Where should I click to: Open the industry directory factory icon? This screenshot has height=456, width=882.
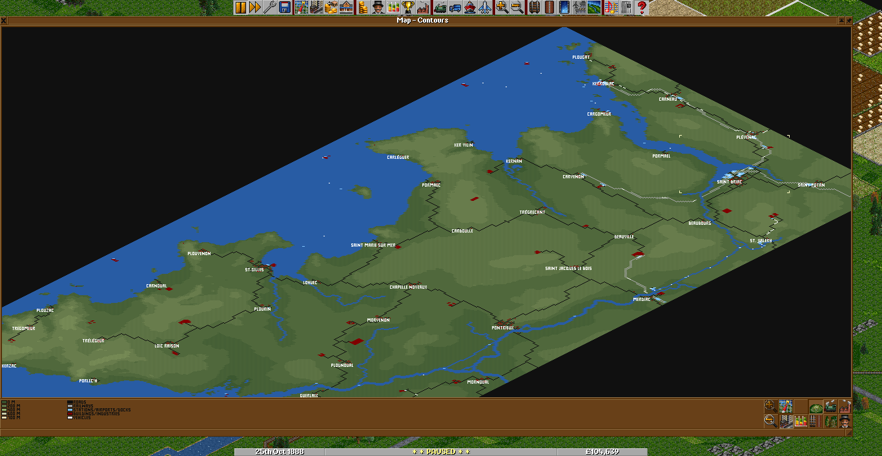pyautogui.click(x=422, y=7)
